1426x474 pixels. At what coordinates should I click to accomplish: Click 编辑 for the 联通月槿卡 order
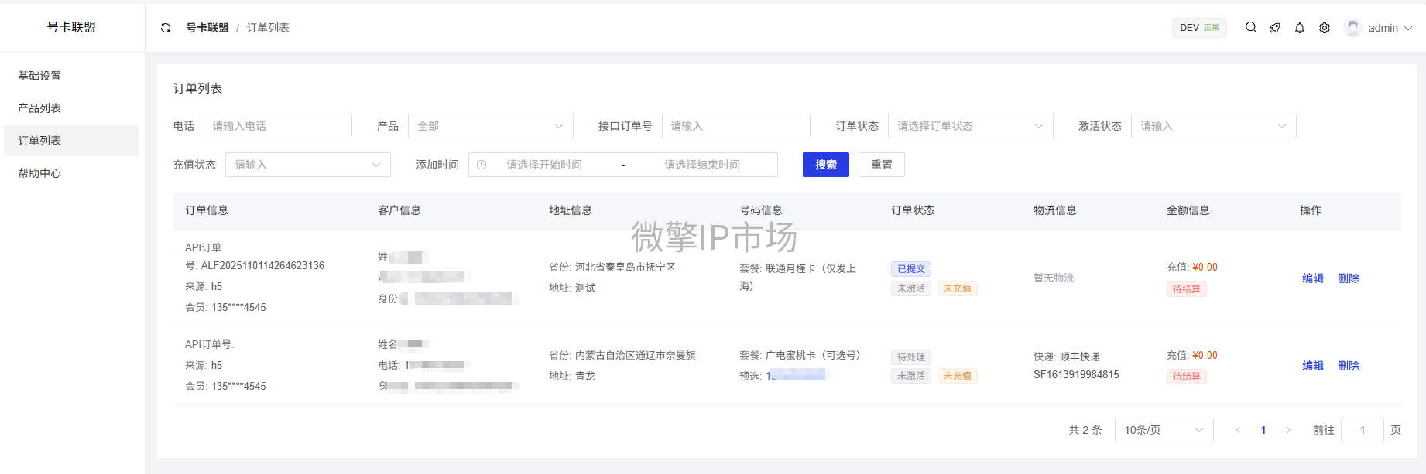click(x=1312, y=278)
